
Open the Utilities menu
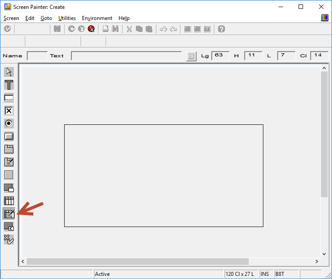(67, 18)
